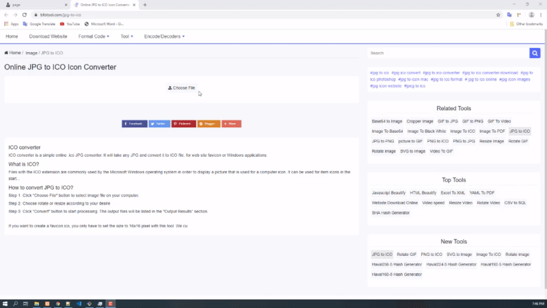This screenshot has height=308, width=547.
Task: Select the Javascript Beautify top tool
Action: click(x=388, y=193)
